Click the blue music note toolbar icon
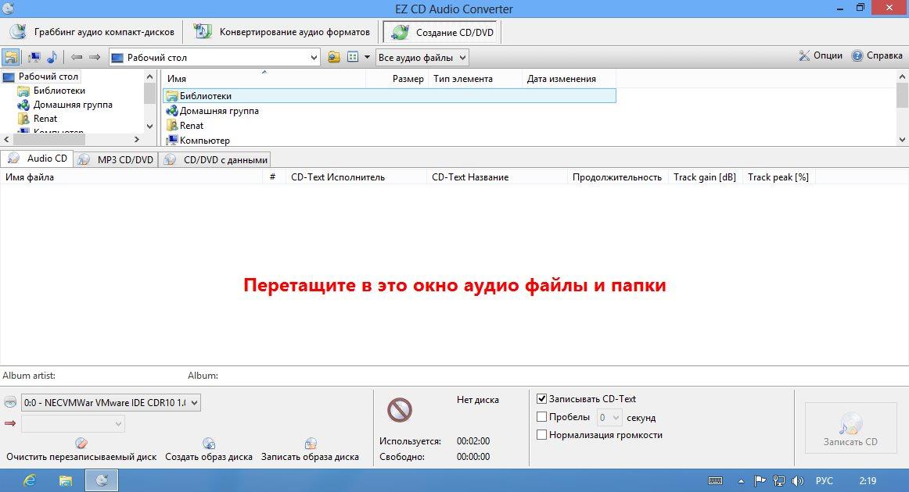The image size is (909, 492). pos(52,57)
